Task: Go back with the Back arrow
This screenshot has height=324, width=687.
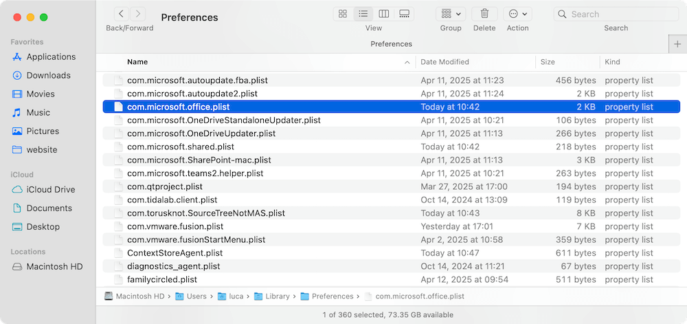Action: click(x=122, y=14)
